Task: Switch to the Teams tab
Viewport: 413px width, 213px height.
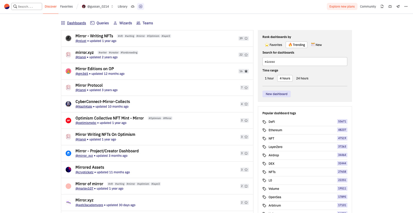Action: point(145,23)
